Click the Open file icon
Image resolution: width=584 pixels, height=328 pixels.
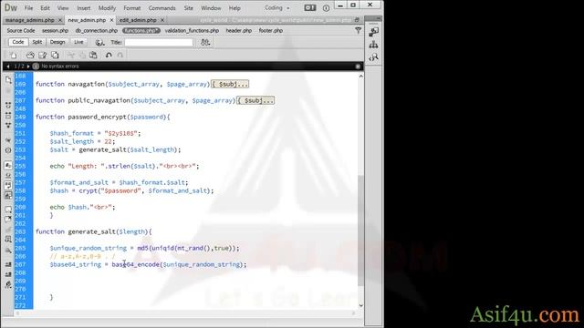(x=30, y=56)
